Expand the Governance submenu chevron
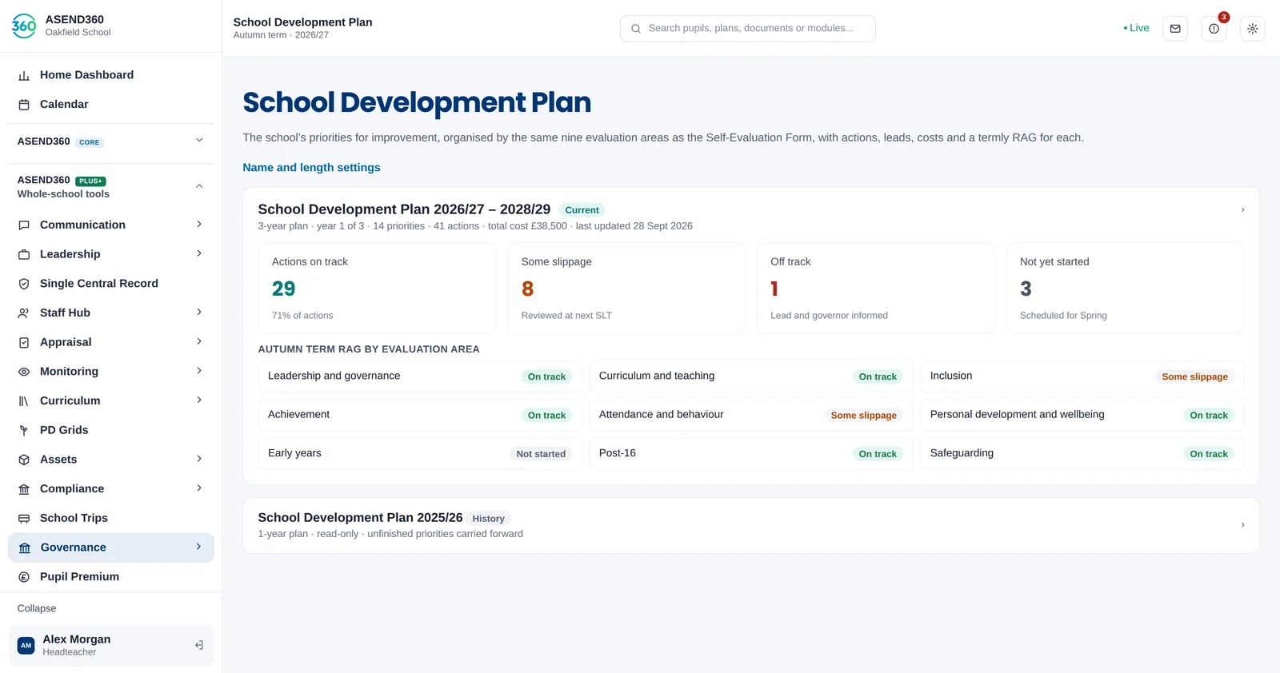Image resolution: width=1280 pixels, height=673 pixels. (198, 547)
